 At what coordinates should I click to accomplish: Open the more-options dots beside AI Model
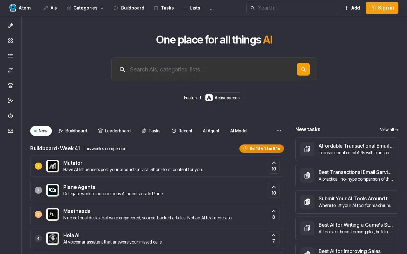(x=279, y=131)
